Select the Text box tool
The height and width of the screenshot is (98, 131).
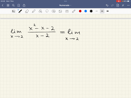pyautogui.click(x=67, y=11)
